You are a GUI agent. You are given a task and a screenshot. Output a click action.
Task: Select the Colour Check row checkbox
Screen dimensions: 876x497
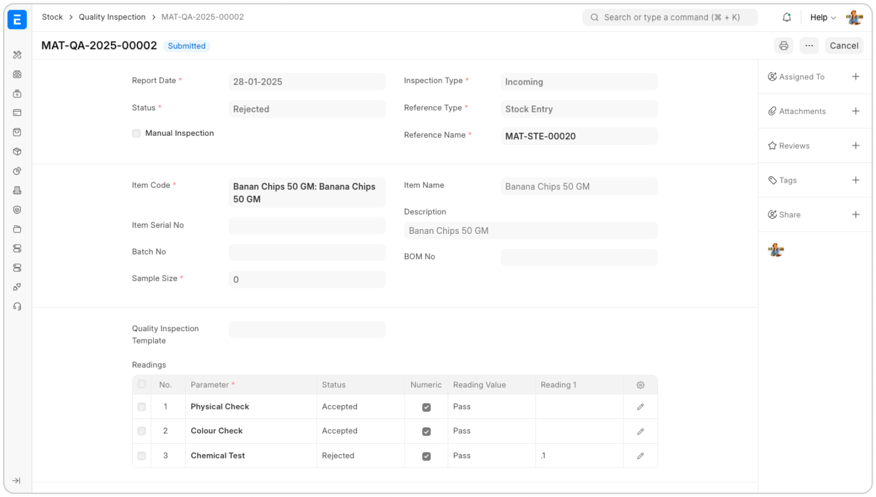pyautogui.click(x=142, y=431)
